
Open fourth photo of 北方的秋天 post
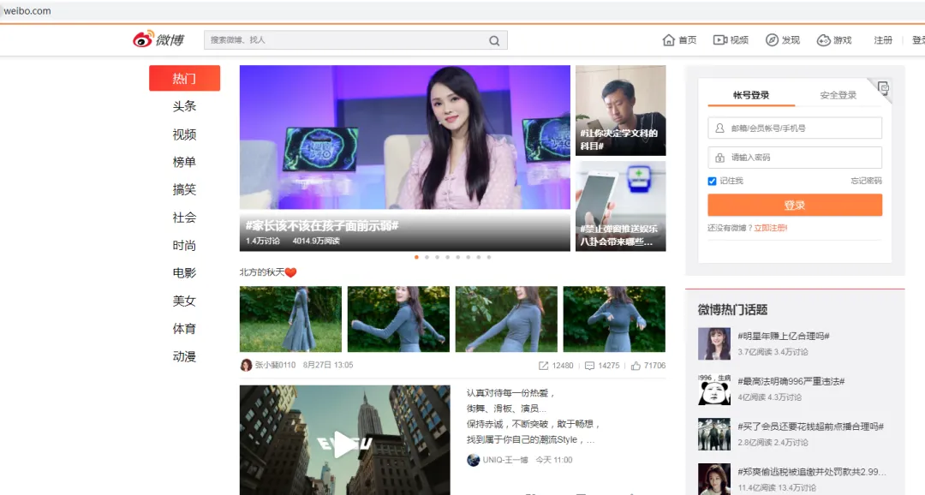click(x=614, y=319)
